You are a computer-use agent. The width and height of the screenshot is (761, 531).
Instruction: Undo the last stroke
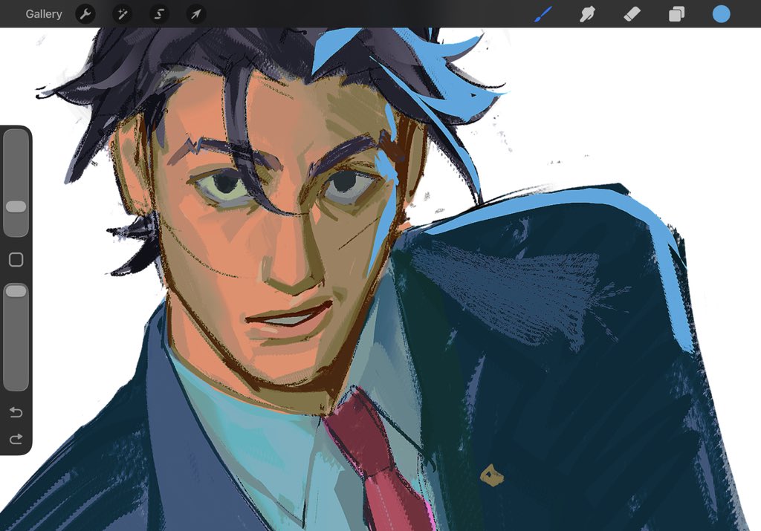click(x=16, y=412)
